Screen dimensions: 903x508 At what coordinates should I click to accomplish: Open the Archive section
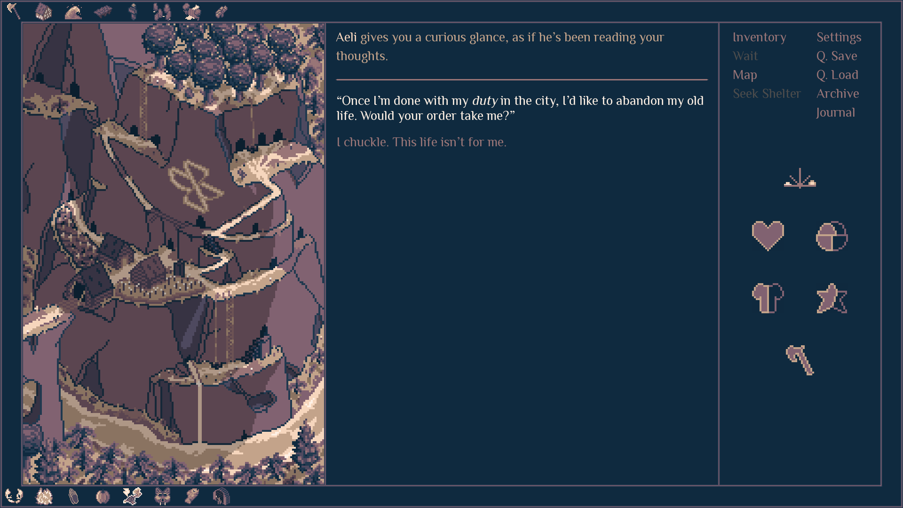(837, 93)
